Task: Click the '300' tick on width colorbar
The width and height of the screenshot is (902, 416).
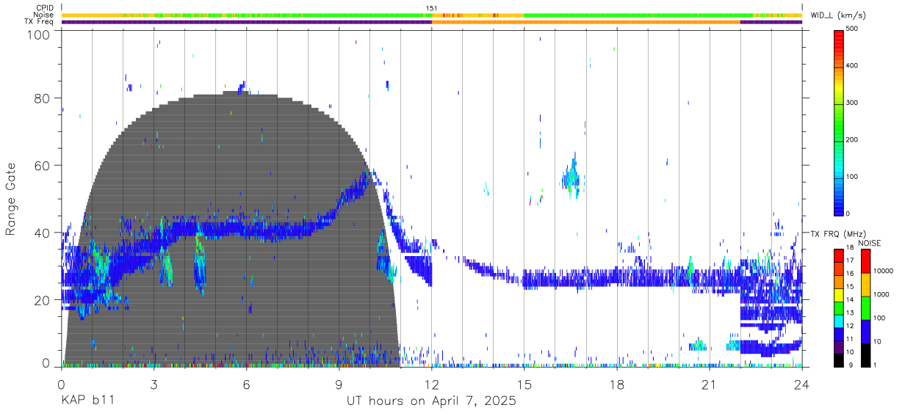Action: (852, 103)
